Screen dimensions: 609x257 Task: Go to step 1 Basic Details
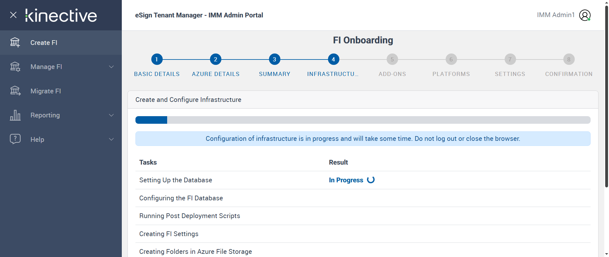click(x=157, y=59)
